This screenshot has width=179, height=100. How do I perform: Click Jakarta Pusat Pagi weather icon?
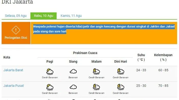click(x=50, y=87)
